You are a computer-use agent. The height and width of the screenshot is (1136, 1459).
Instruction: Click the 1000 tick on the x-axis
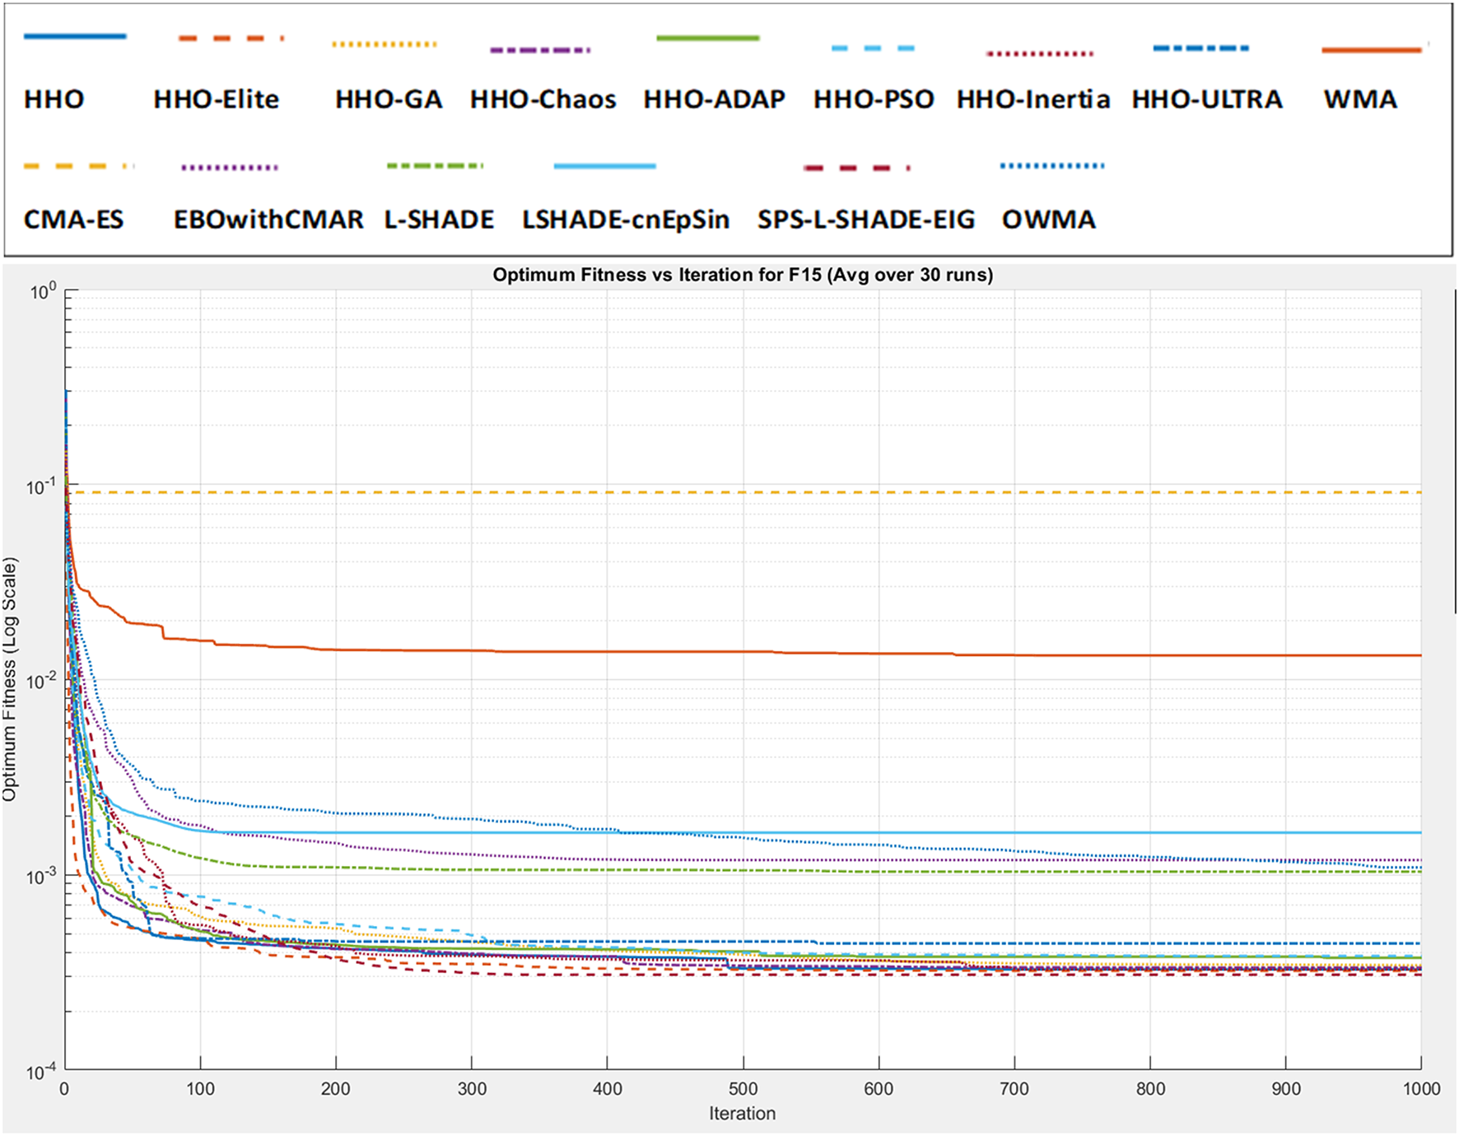(x=1421, y=1088)
